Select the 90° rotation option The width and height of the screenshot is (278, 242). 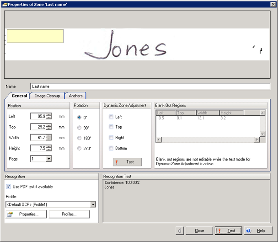80,128
